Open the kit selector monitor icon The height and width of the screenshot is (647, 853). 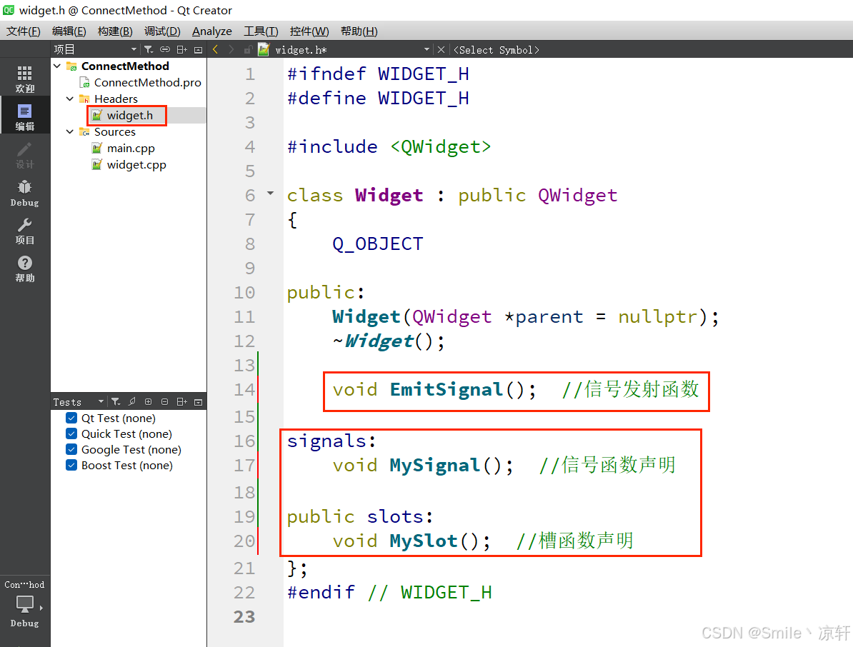pos(24,603)
